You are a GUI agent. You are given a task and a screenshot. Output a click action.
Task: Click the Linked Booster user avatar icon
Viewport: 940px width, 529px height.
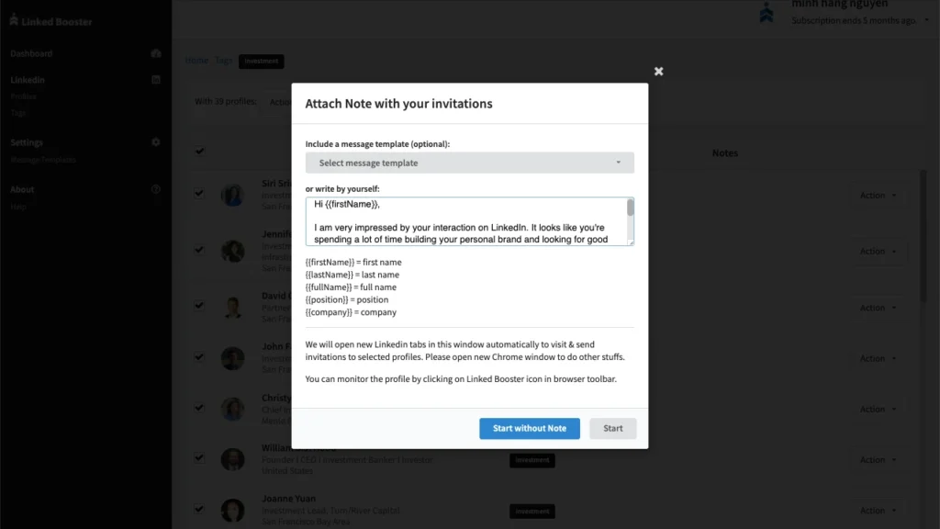point(767,13)
